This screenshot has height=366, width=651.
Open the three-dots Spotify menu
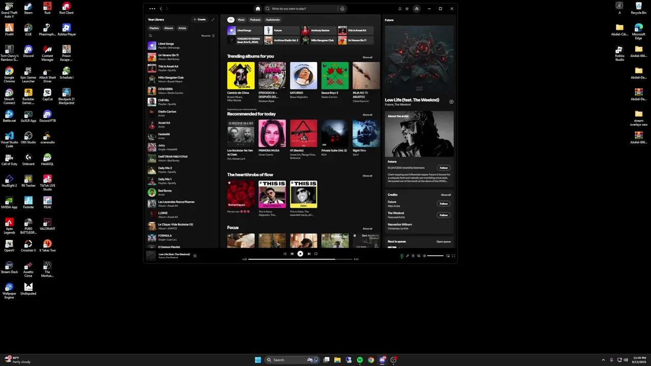click(152, 9)
